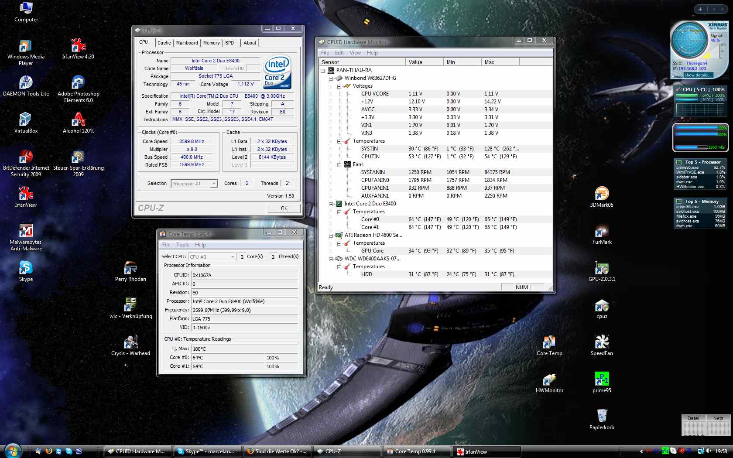Launch the prime95 desktop icon

pyautogui.click(x=602, y=379)
